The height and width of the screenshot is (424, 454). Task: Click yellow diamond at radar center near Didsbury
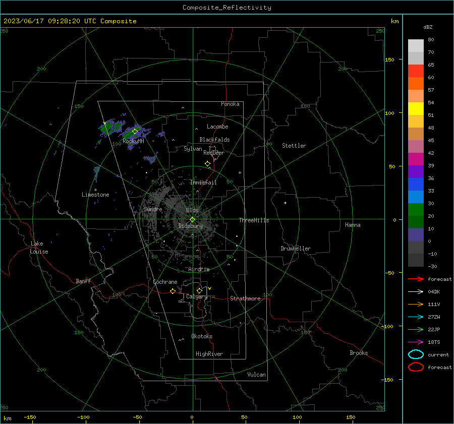click(x=192, y=220)
